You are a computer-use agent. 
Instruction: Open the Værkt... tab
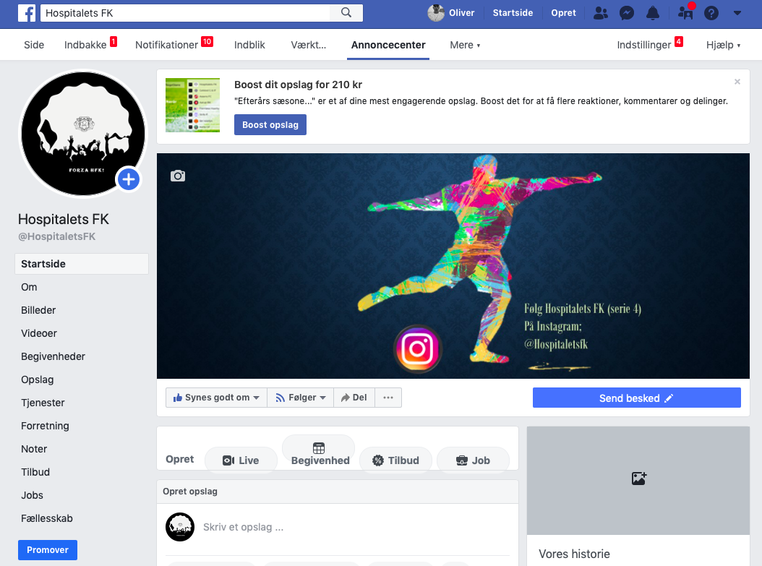[308, 46]
